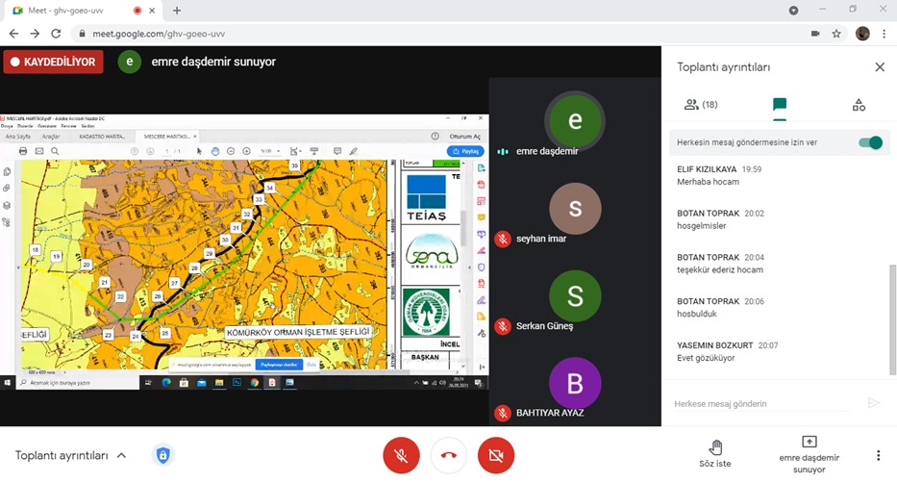Close the Toplantı ayrıntıları panel

879,67
